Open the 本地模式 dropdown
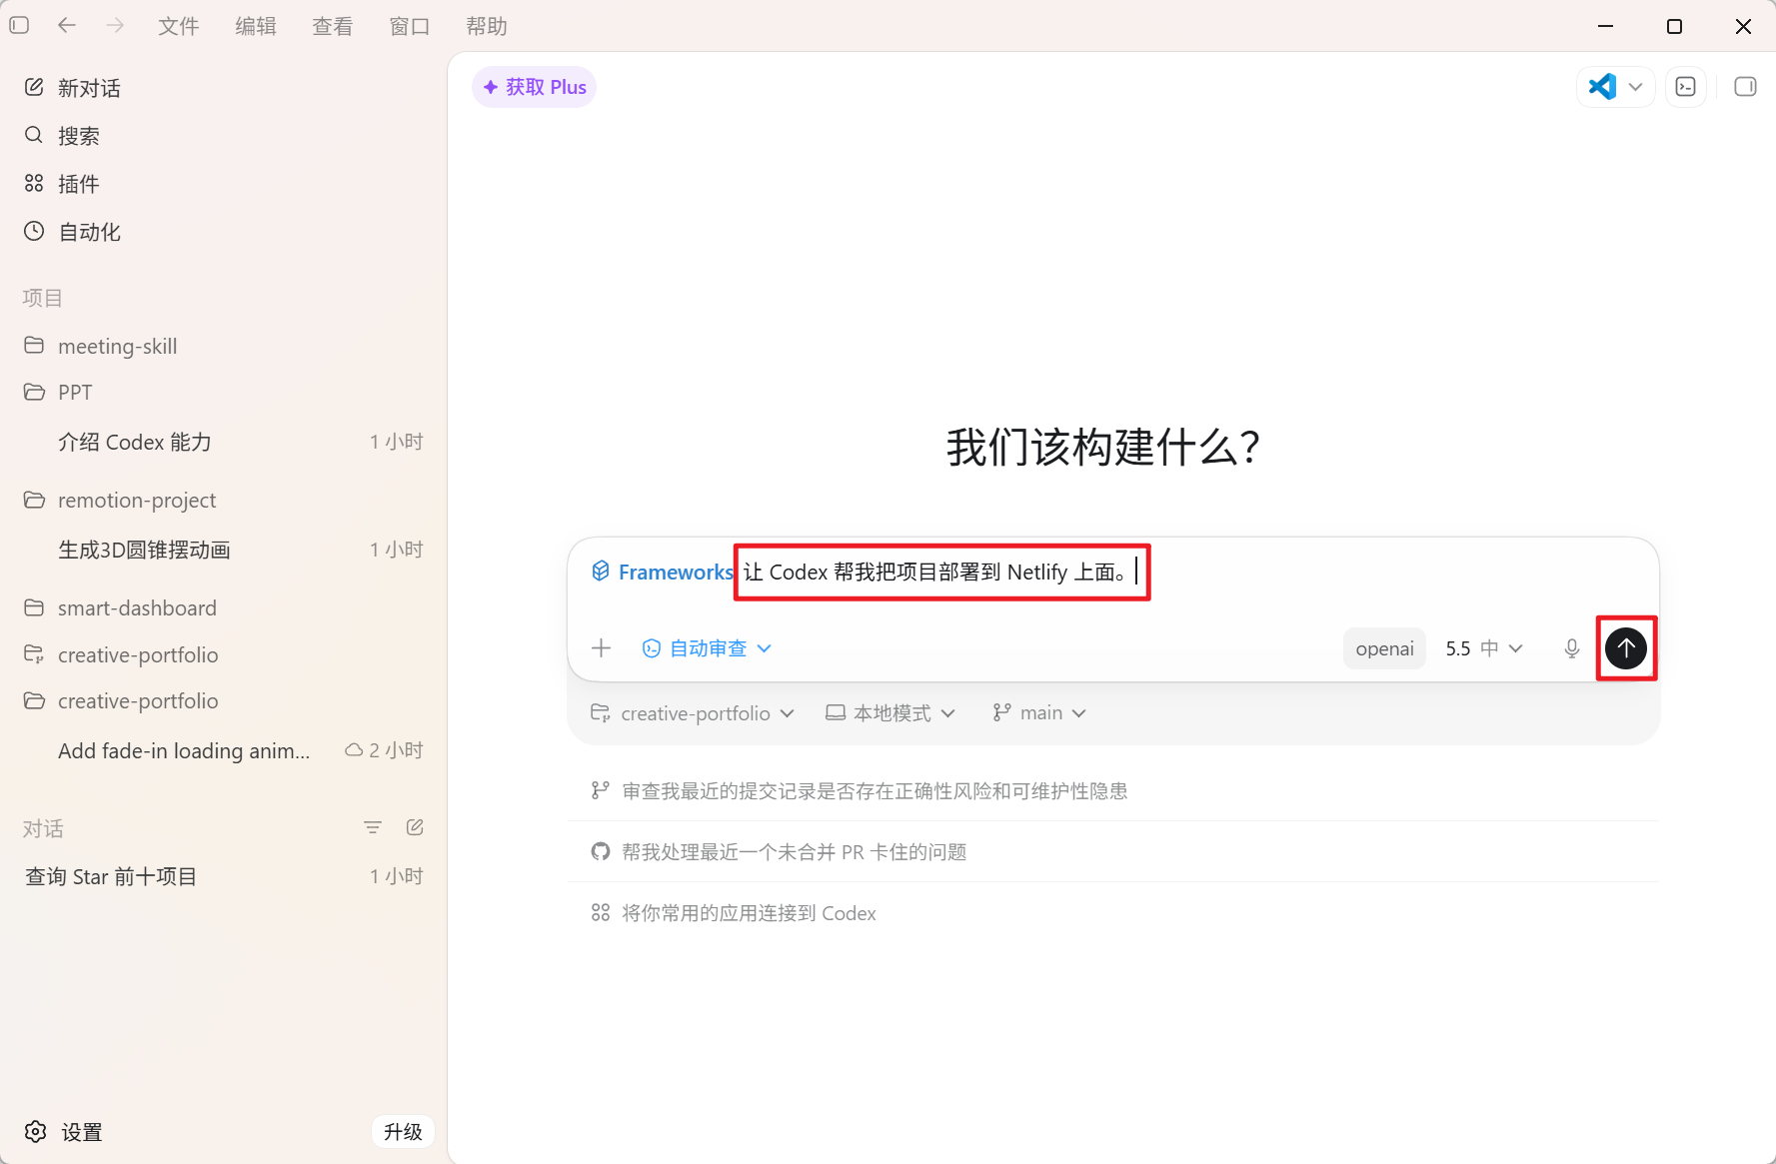This screenshot has height=1164, width=1776. 890,712
